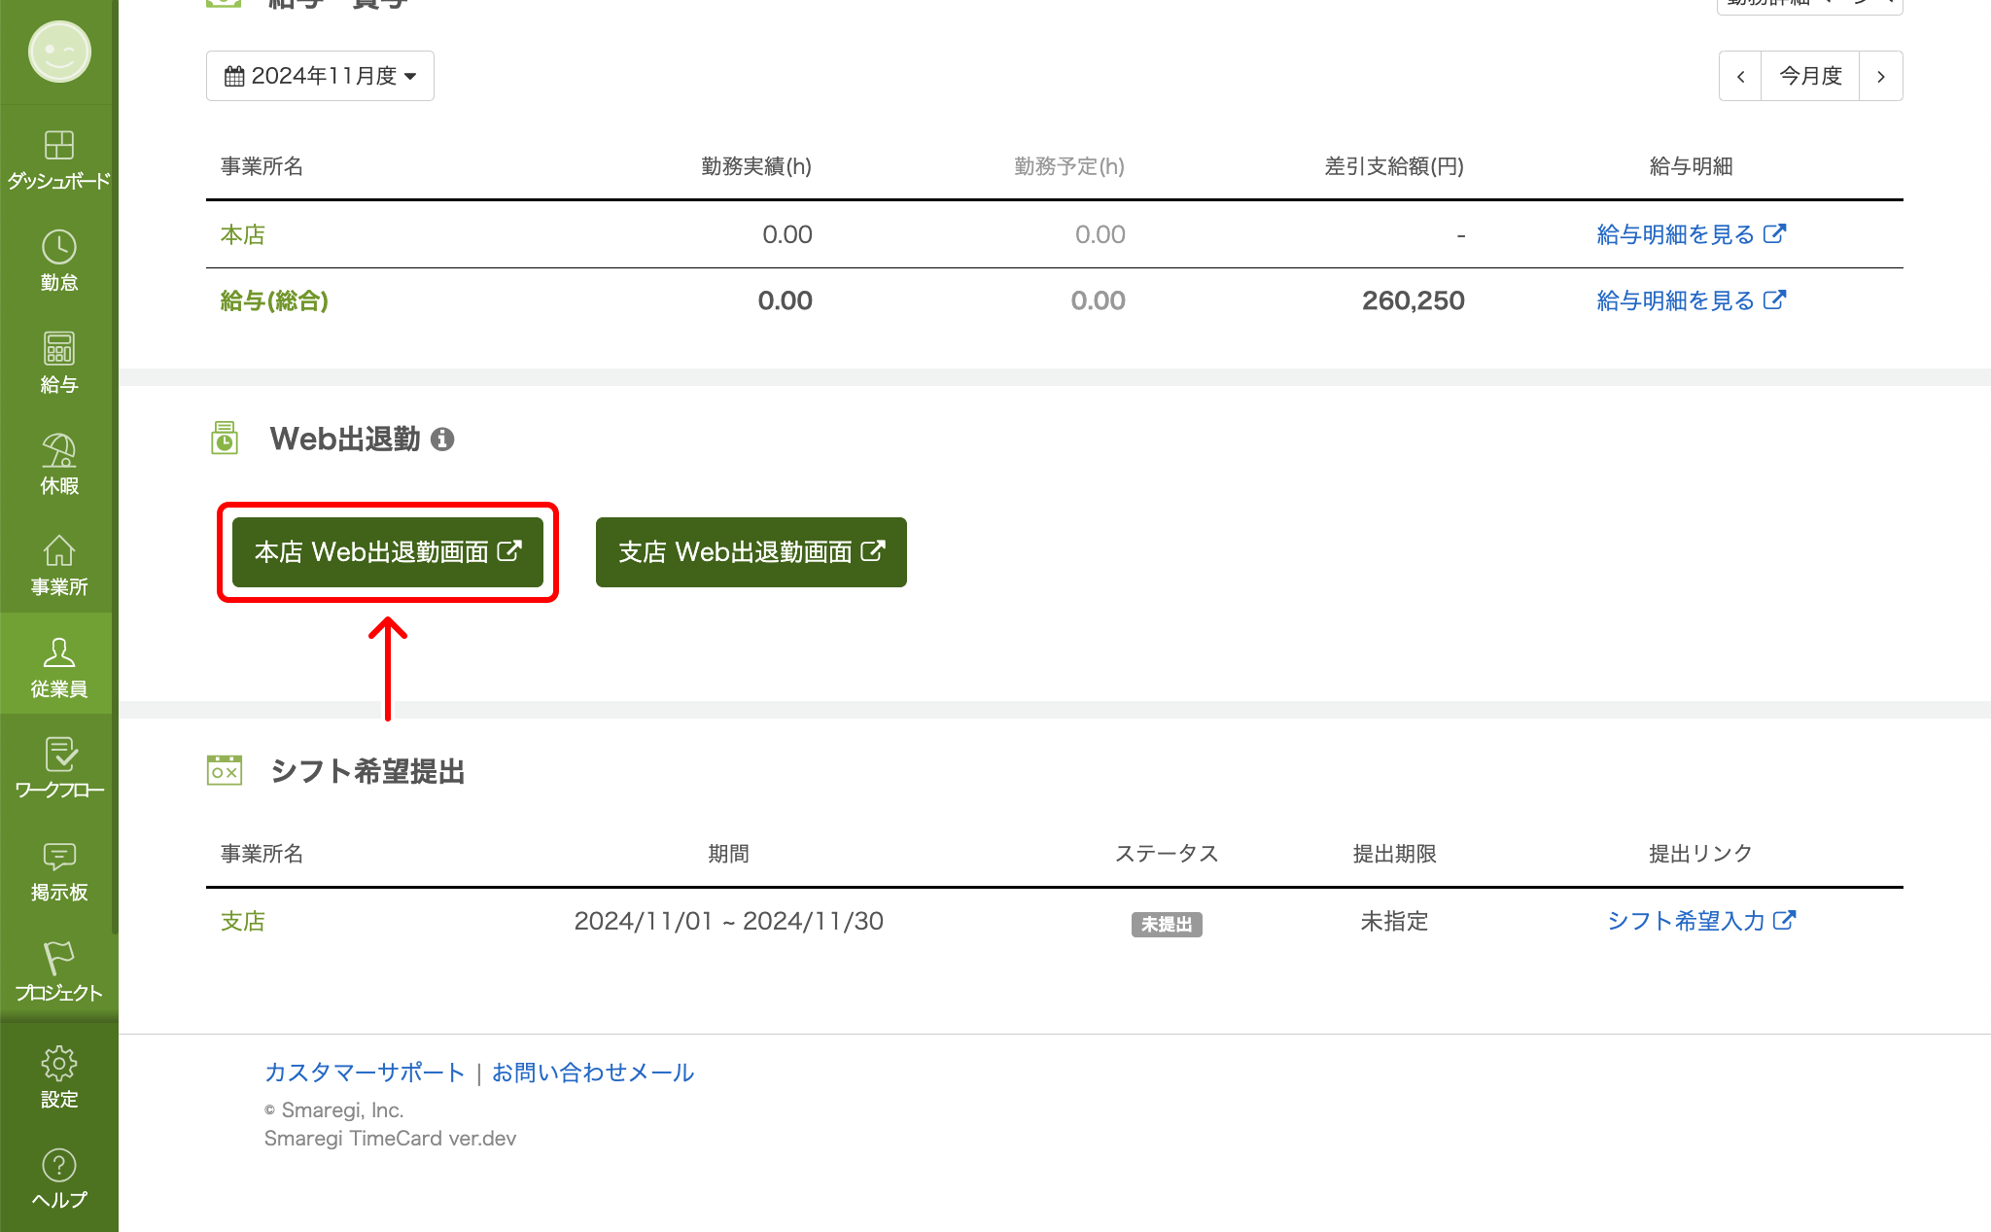Open 給与明細を見る for 本店 row

(x=1690, y=234)
